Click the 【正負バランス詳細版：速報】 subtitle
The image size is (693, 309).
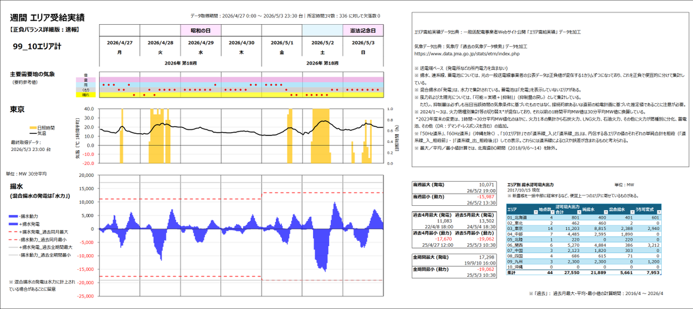44,28
